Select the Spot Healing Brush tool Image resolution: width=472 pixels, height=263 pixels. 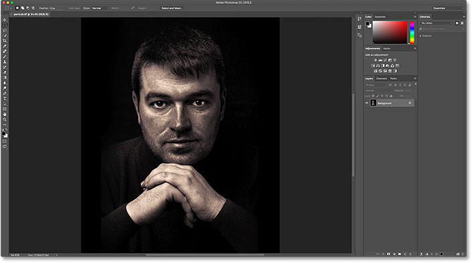coord(5,51)
